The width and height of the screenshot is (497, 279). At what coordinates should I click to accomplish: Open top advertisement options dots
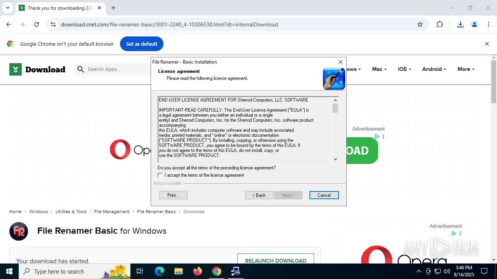[383, 137]
